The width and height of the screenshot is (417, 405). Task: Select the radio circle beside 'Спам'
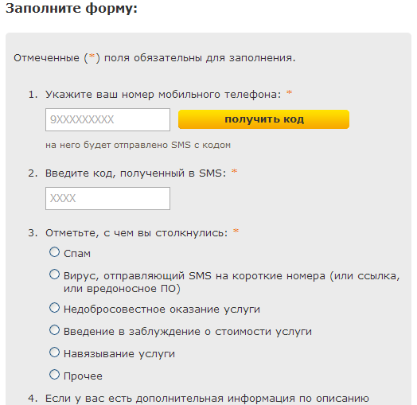pos(55,251)
